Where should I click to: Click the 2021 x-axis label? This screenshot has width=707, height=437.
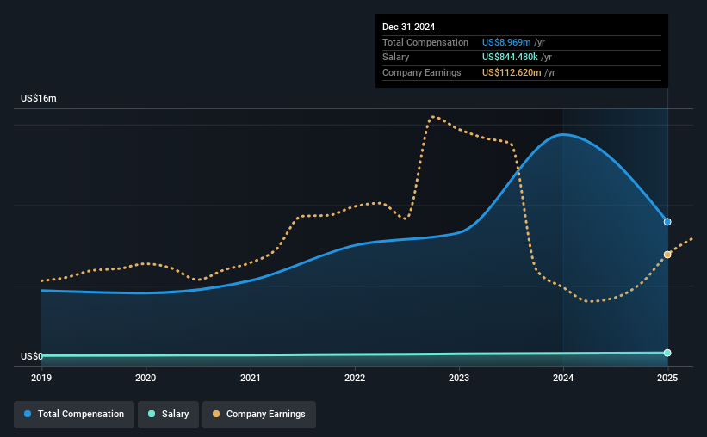point(251,378)
